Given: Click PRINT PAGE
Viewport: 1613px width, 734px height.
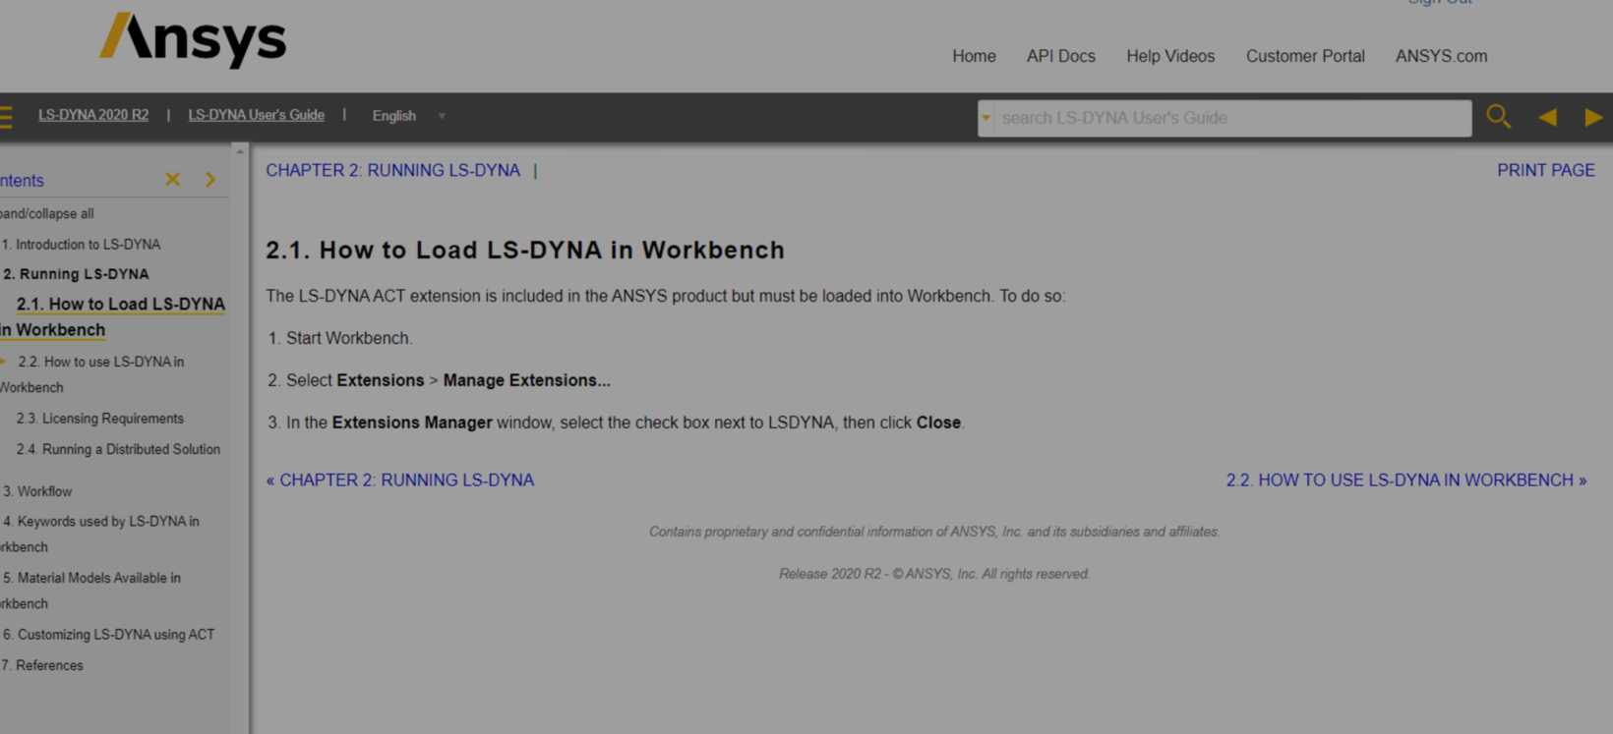Looking at the screenshot, I should tap(1545, 170).
